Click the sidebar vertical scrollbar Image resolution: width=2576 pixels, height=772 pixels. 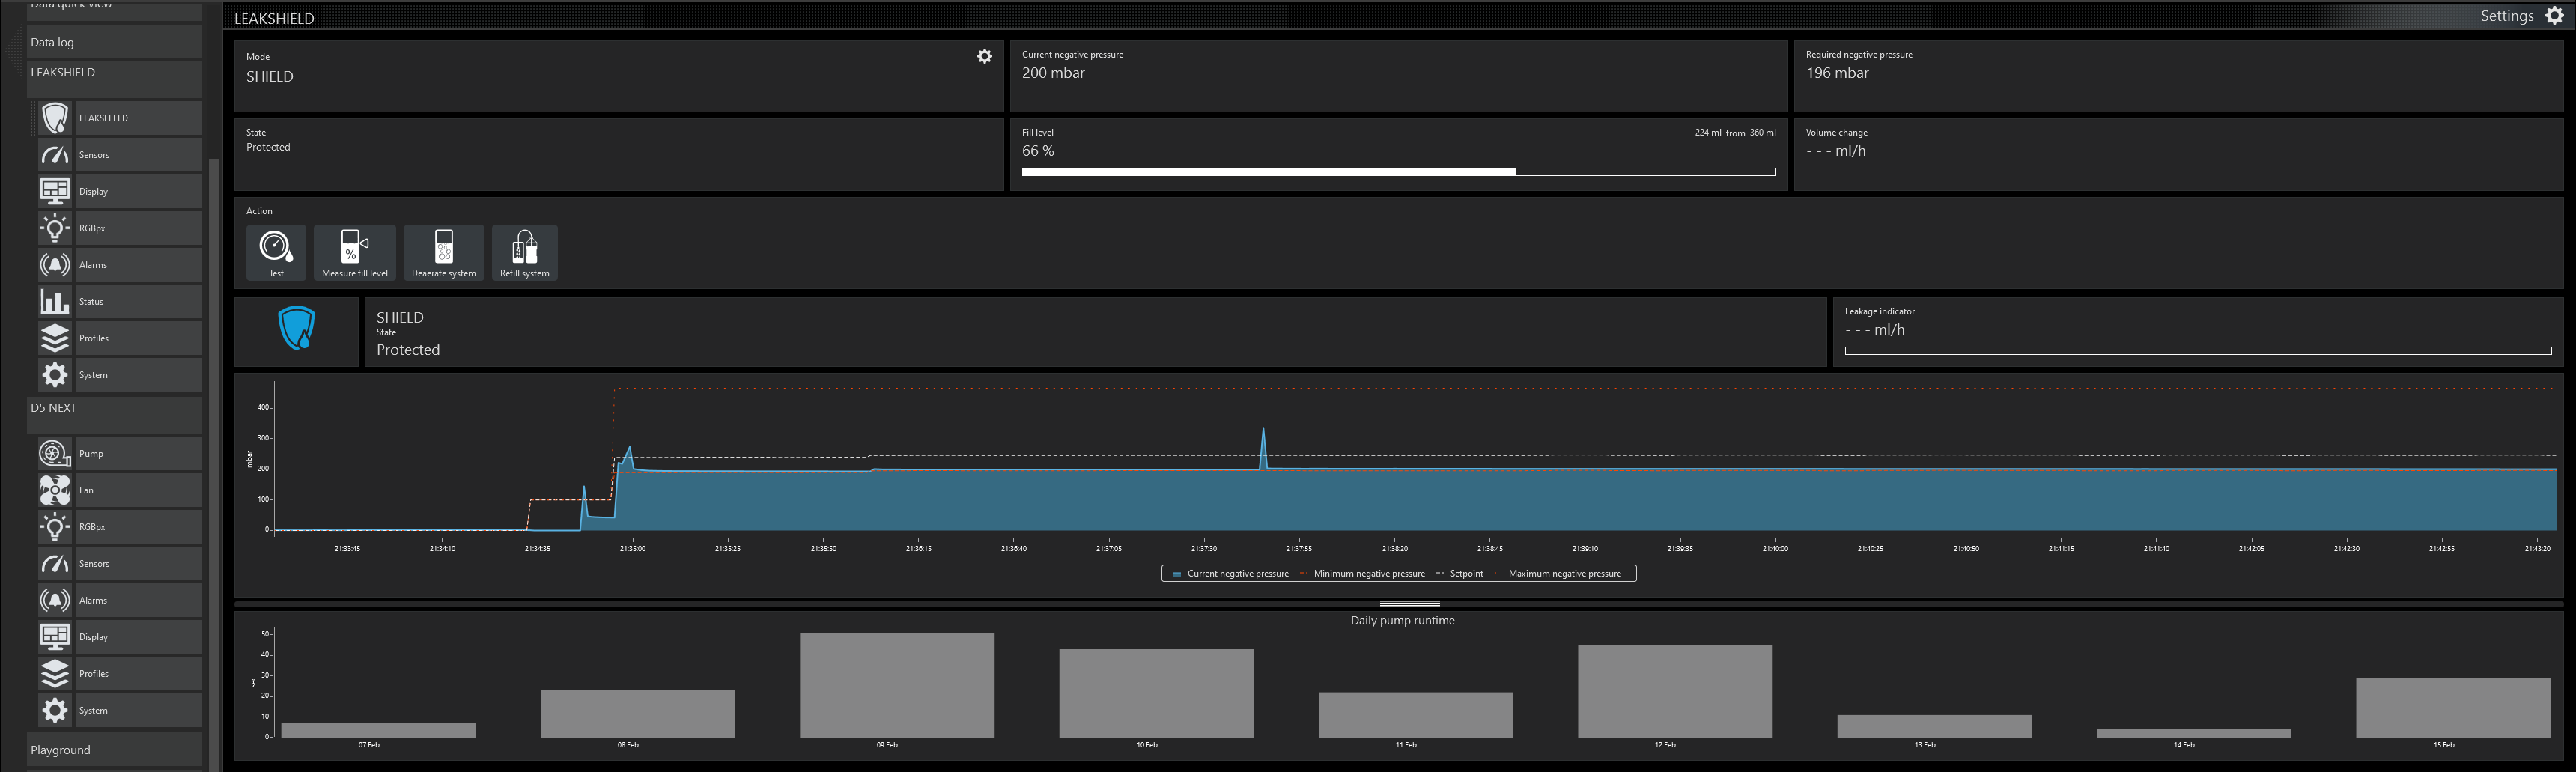click(x=213, y=465)
